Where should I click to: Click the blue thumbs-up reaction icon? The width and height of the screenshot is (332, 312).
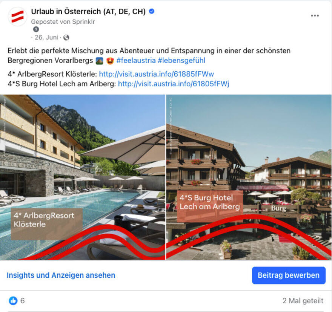click(13, 301)
